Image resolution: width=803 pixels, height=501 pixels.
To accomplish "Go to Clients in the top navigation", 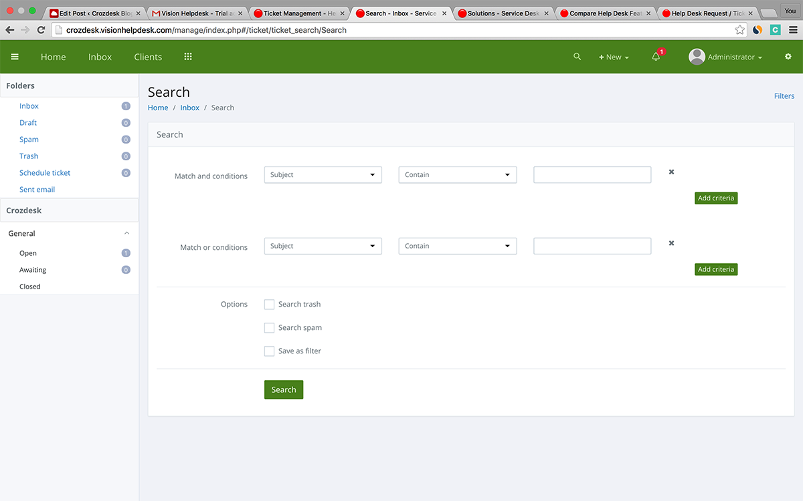I will 148,57.
